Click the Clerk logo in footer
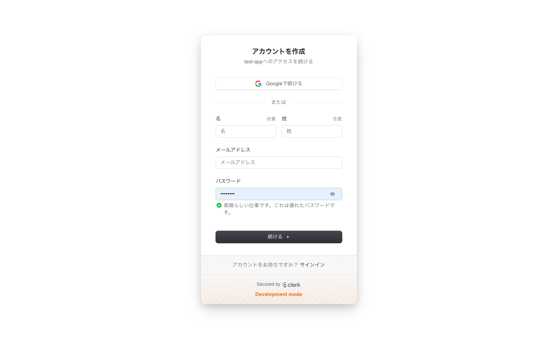This screenshot has width=557, height=339. (291, 285)
